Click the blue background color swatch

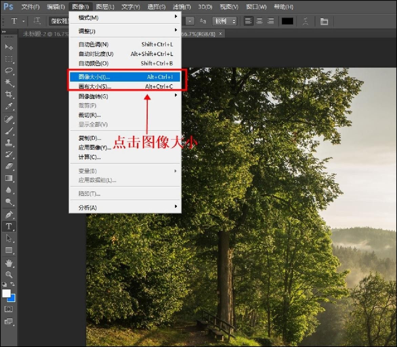[12, 299]
